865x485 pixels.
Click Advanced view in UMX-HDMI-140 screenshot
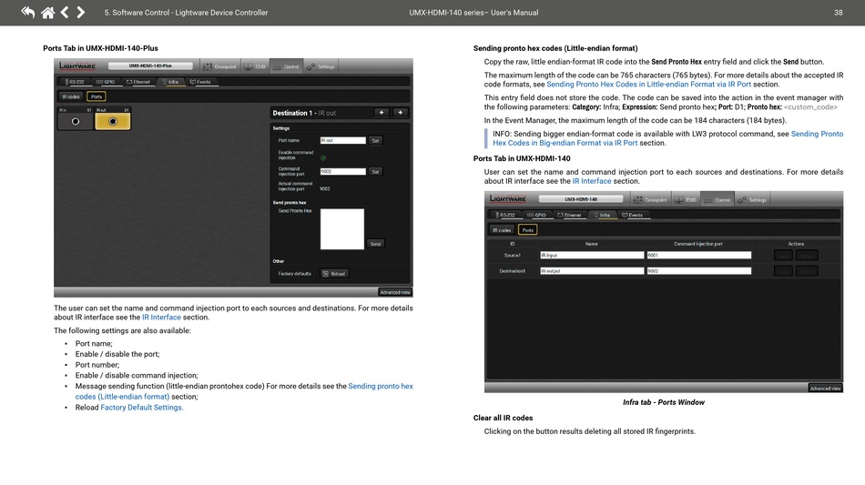(x=825, y=388)
